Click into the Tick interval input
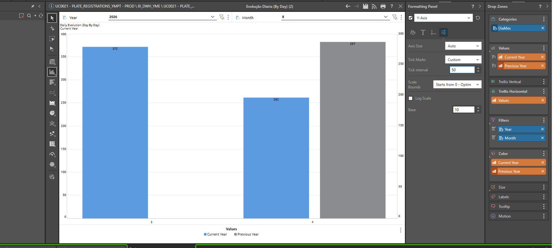554x248 pixels. pos(462,70)
